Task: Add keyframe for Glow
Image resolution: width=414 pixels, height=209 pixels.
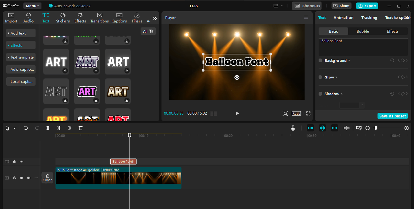Action: point(403,77)
